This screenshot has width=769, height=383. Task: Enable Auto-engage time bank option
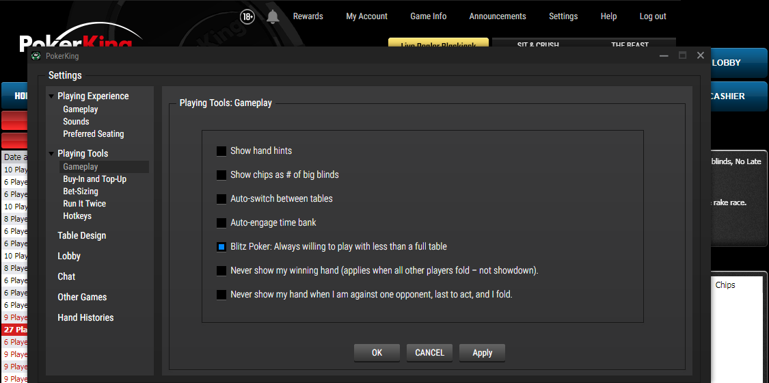pos(221,222)
